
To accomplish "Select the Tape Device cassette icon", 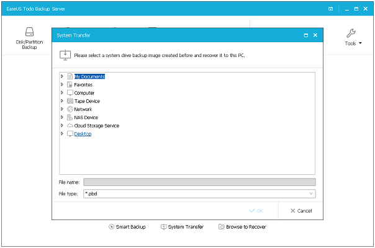I will click(x=70, y=101).
